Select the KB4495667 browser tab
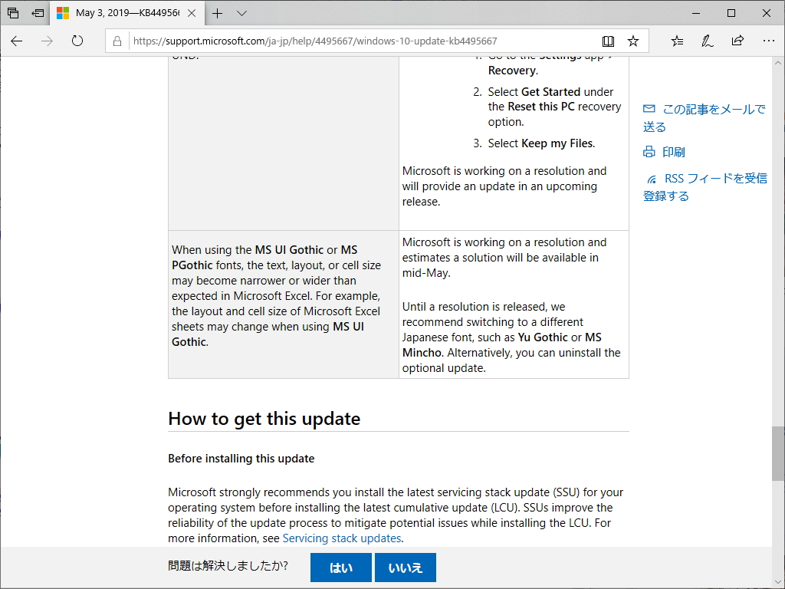This screenshot has width=785, height=589. pos(127,13)
